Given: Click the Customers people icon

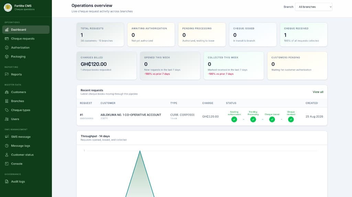Looking at the screenshot, I should [7, 92].
